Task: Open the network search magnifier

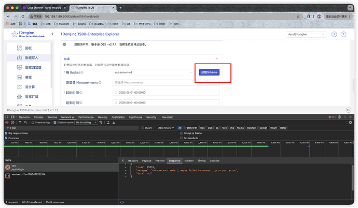Action: pos(25,123)
